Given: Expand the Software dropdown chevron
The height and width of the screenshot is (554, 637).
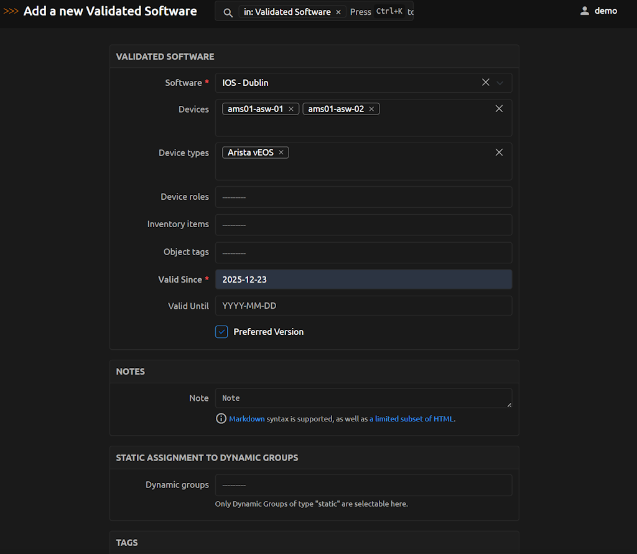Looking at the screenshot, I should point(500,82).
